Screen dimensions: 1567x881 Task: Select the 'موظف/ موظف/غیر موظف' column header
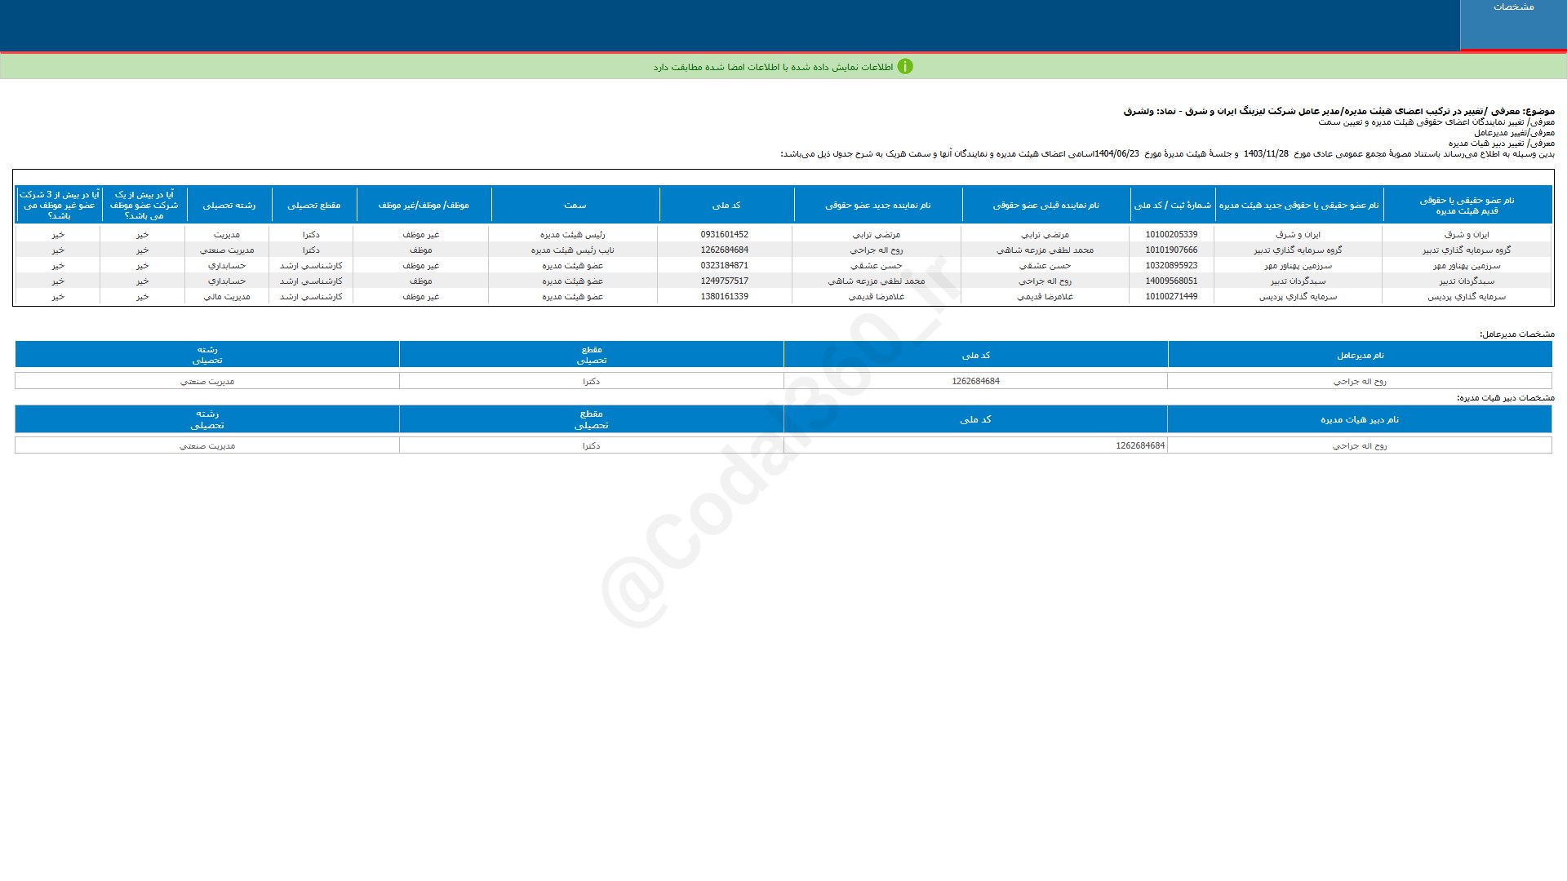[424, 206]
